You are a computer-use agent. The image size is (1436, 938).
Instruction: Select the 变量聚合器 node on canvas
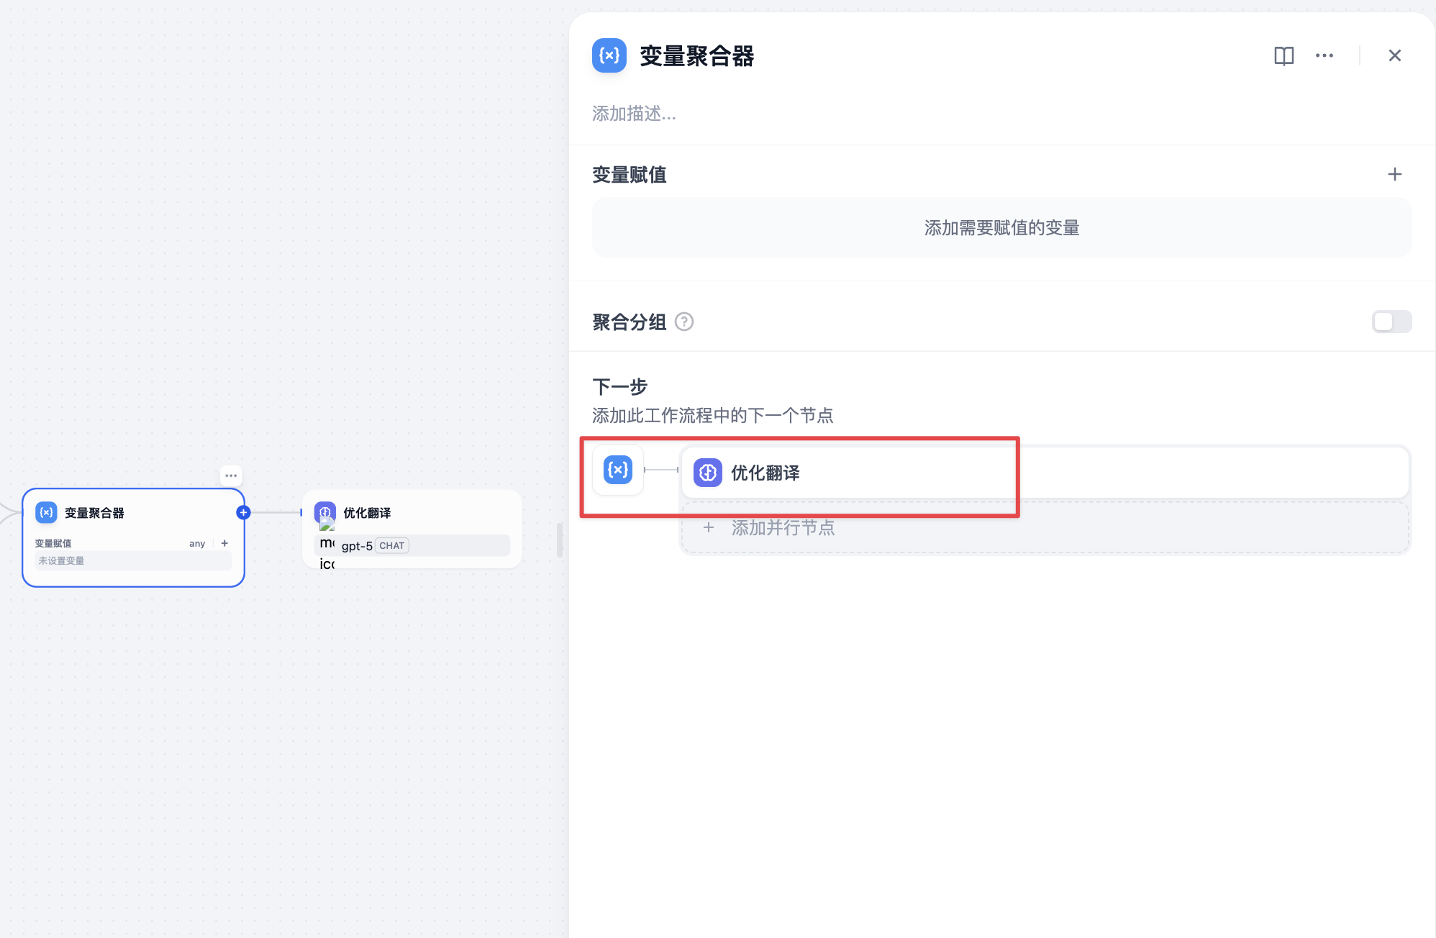point(134,538)
